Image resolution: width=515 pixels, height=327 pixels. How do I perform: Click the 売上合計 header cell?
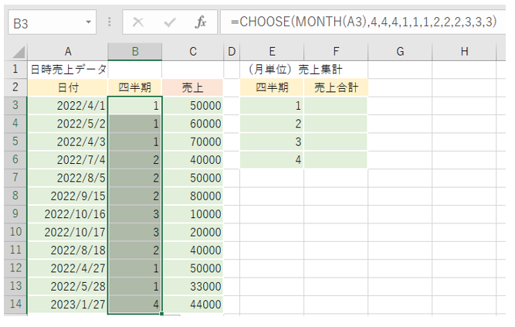(x=336, y=87)
